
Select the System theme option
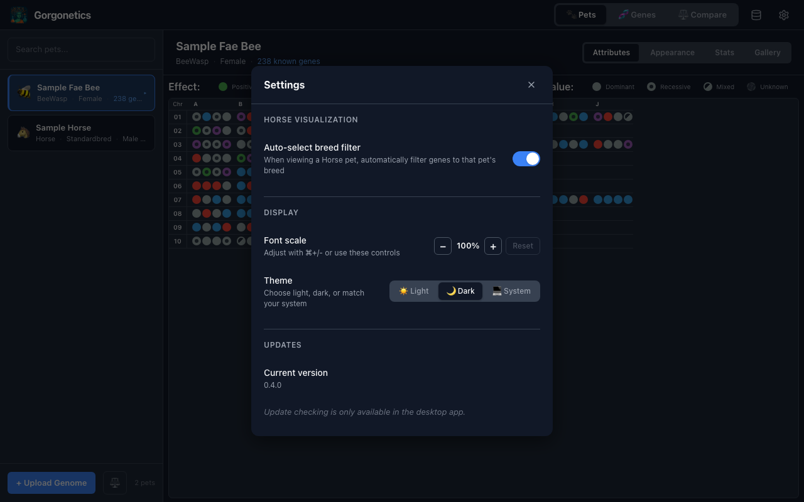(511, 291)
